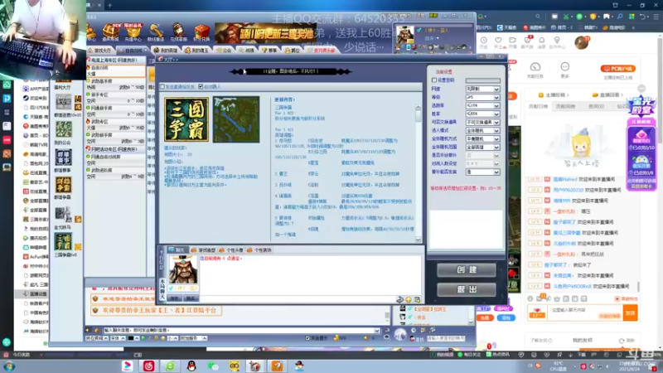Click the hammer activation icon
Viewport: 663px width, 373px height.
[x=156, y=31]
